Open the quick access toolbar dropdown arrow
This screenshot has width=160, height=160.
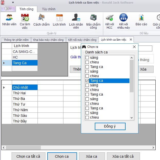tap(13, 3)
